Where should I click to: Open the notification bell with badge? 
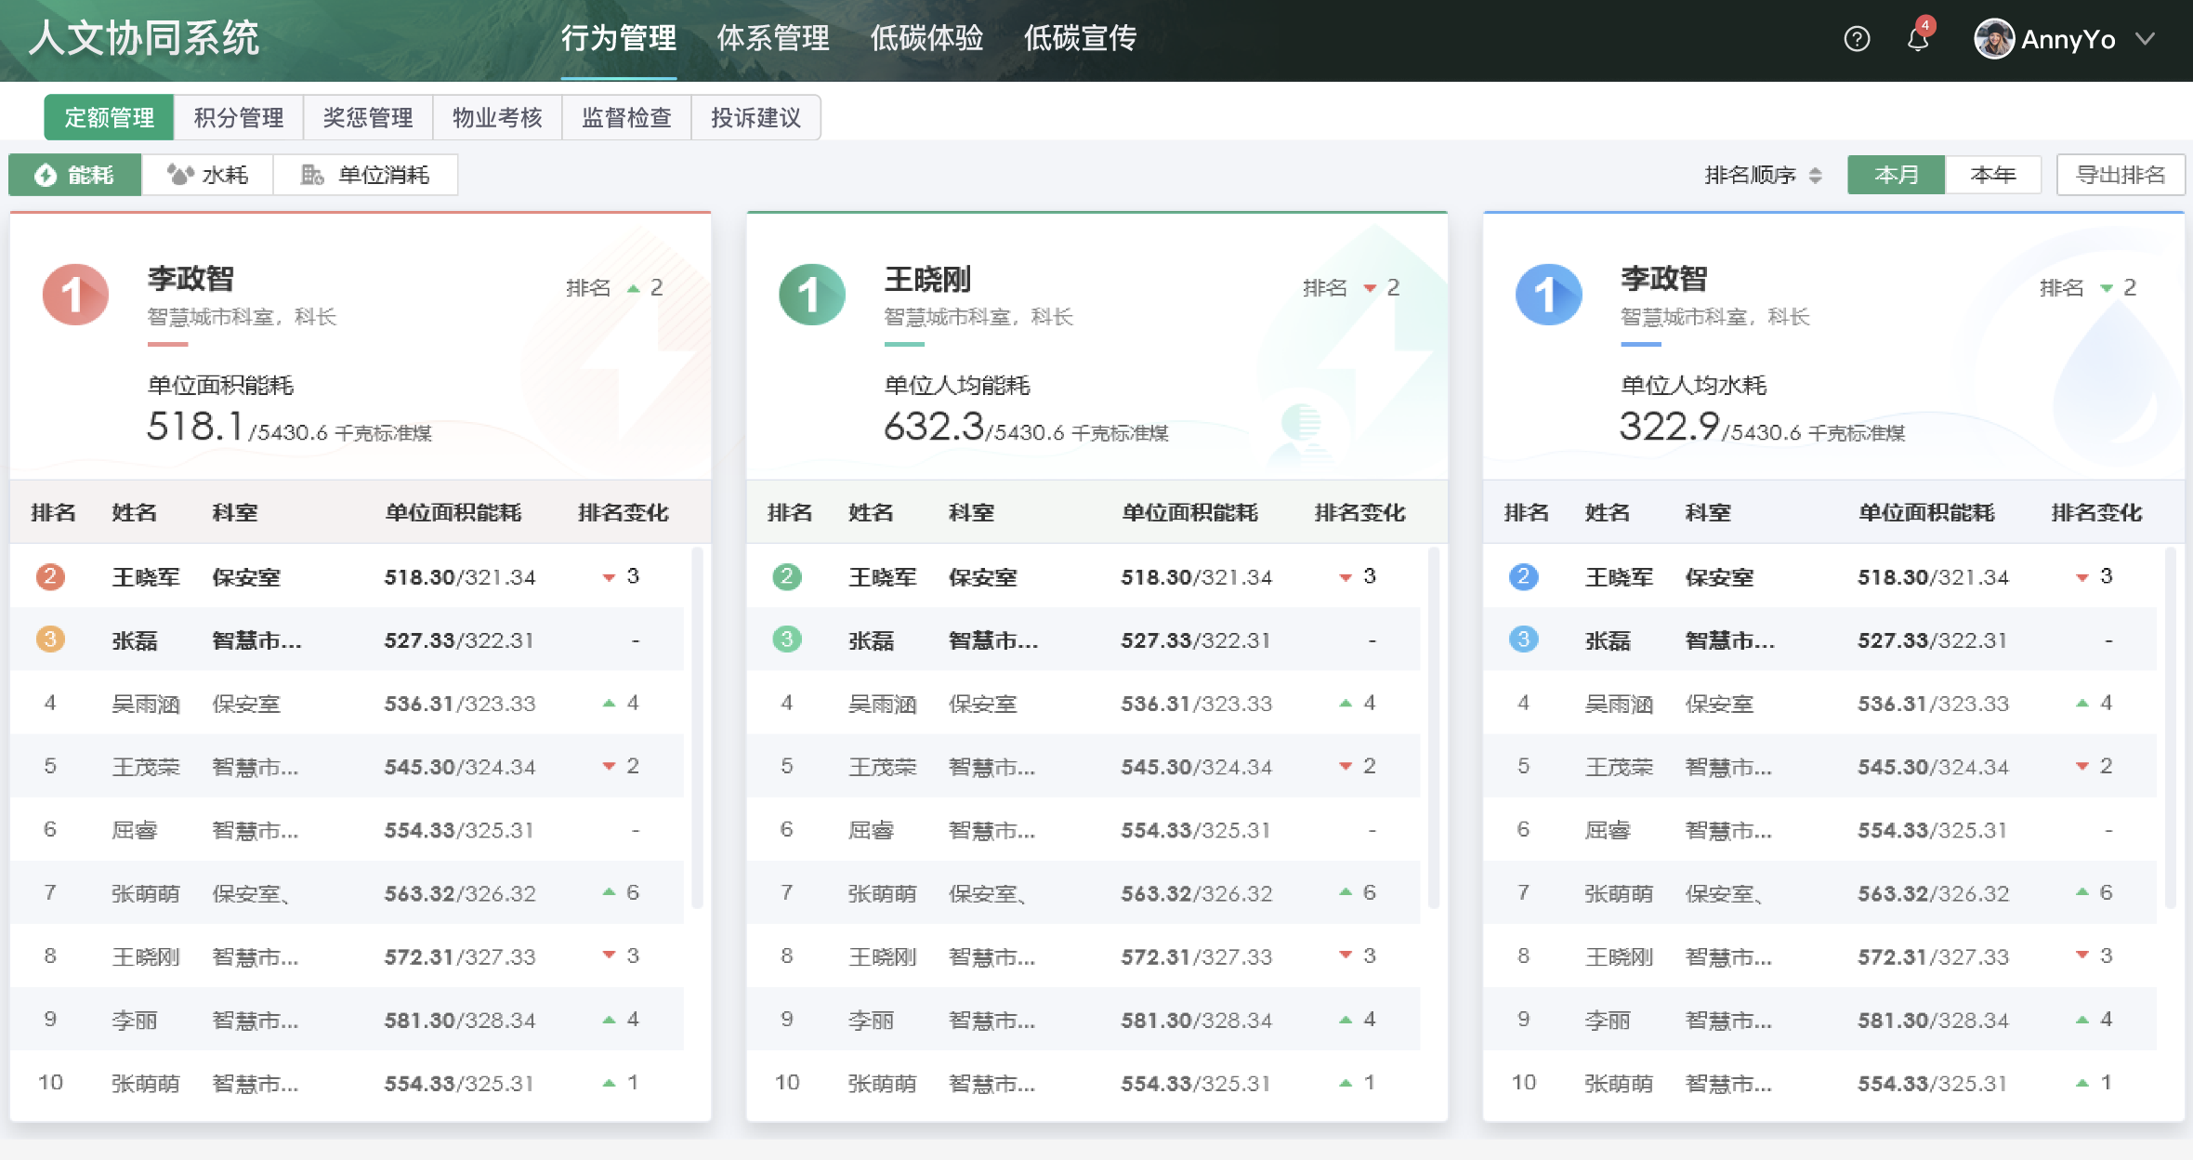coord(1917,39)
